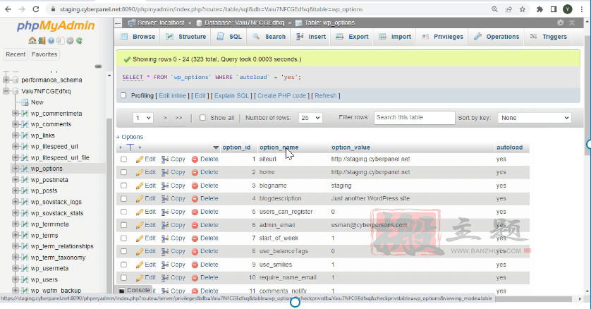
Task: Select the blogname row checkbox
Action: click(x=123, y=186)
